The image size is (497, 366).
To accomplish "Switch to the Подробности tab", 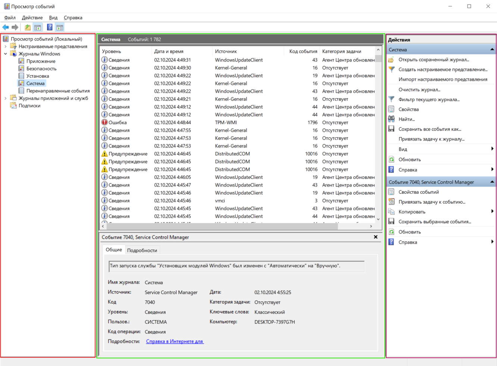I will tap(142, 250).
